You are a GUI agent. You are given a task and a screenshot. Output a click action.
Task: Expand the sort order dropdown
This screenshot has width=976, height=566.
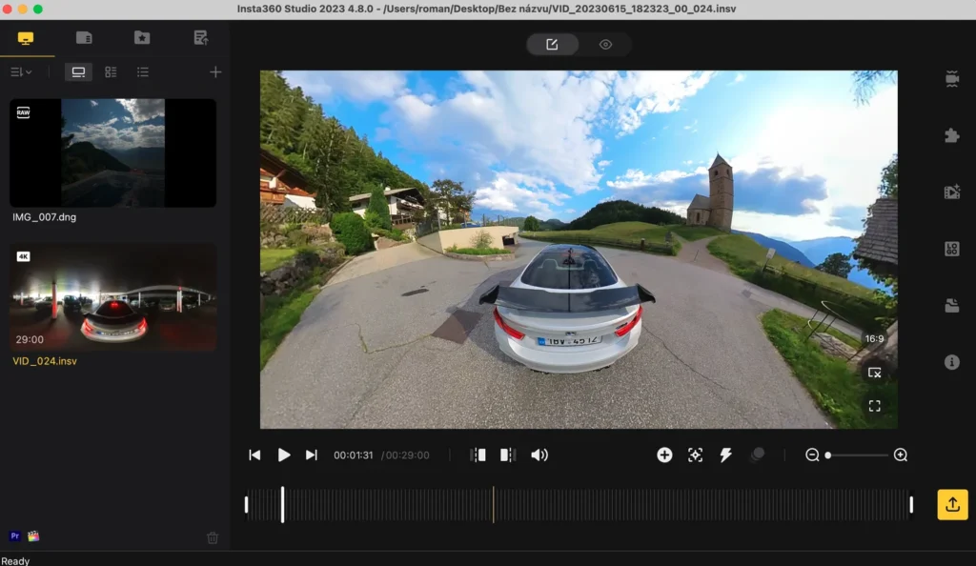[x=21, y=72]
